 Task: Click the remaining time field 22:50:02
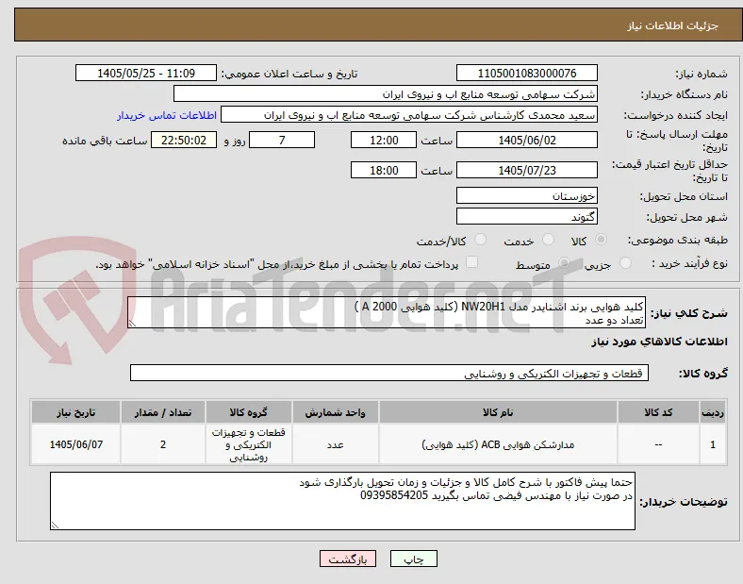click(184, 141)
